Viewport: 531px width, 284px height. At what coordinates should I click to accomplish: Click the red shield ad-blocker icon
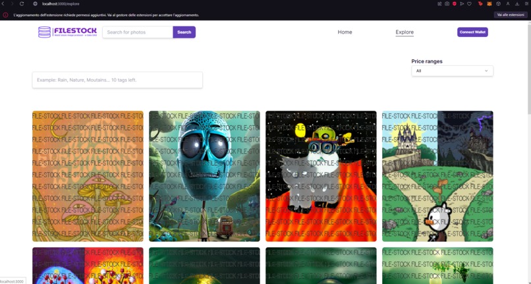click(455, 4)
